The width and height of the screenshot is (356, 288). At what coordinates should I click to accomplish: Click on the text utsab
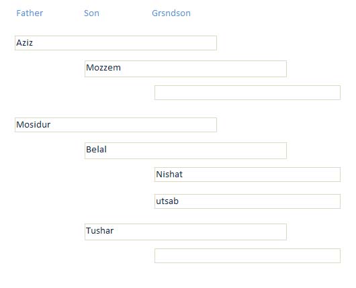click(167, 201)
